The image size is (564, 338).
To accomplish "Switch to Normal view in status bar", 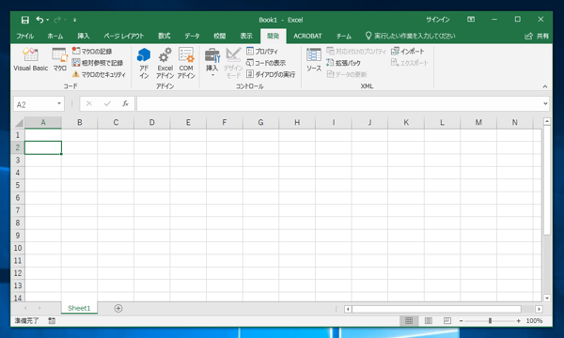I will 409,321.
